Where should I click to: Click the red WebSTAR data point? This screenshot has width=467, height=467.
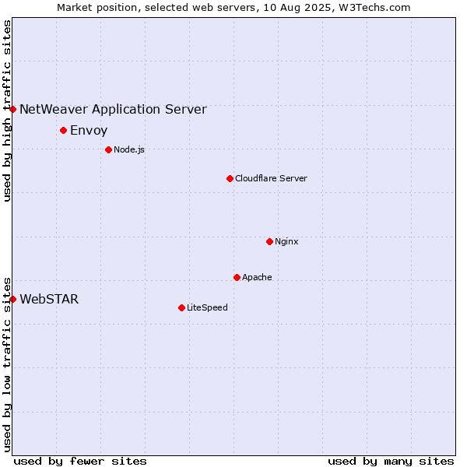coord(12,299)
